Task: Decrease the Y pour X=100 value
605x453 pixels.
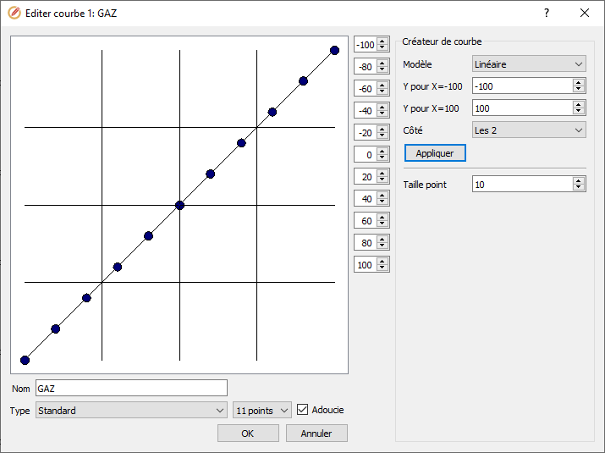Action: tap(579, 112)
